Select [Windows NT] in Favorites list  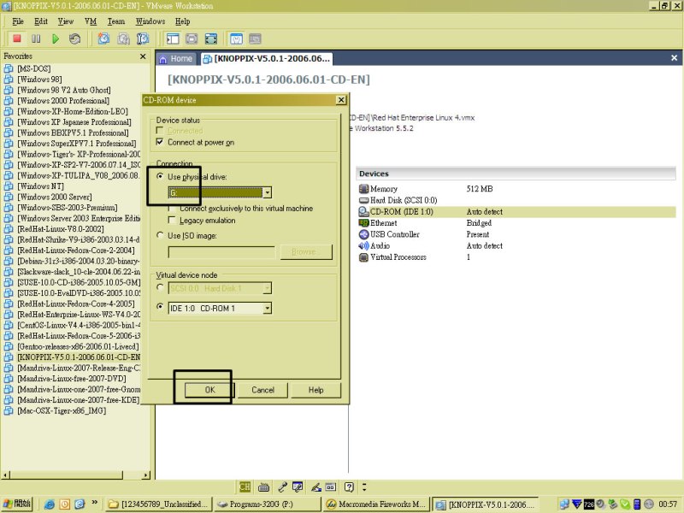click(40, 186)
